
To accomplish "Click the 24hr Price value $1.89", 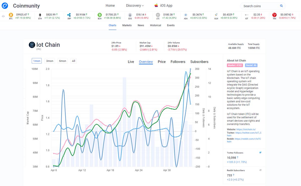I will [x=115, y=46].
